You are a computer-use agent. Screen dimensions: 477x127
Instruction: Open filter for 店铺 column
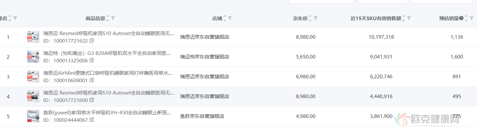230,19
